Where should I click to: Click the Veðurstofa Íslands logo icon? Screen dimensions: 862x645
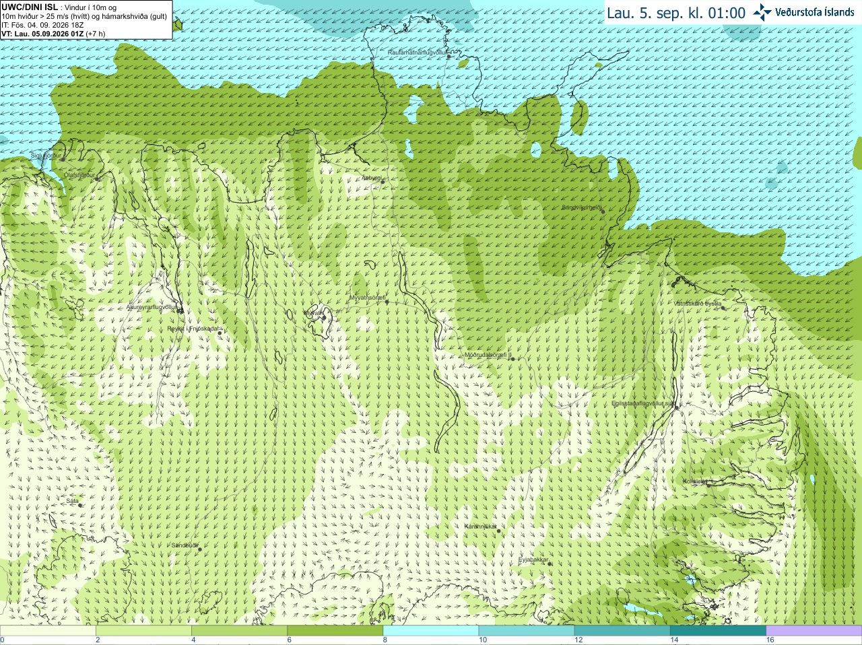[762, 12]
